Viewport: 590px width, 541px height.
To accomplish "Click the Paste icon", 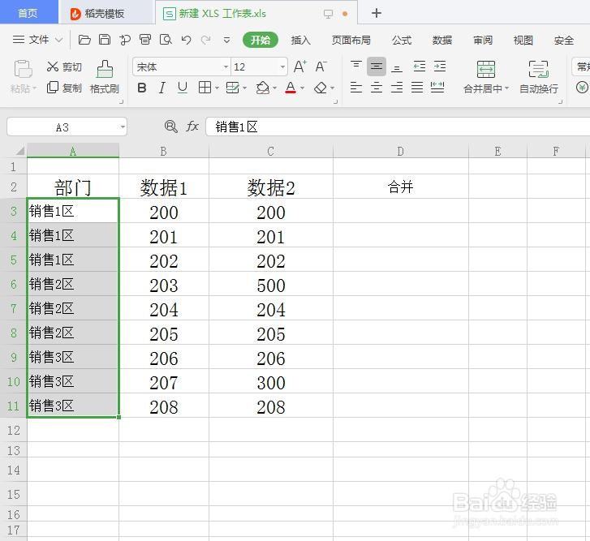I will point(23,69).
